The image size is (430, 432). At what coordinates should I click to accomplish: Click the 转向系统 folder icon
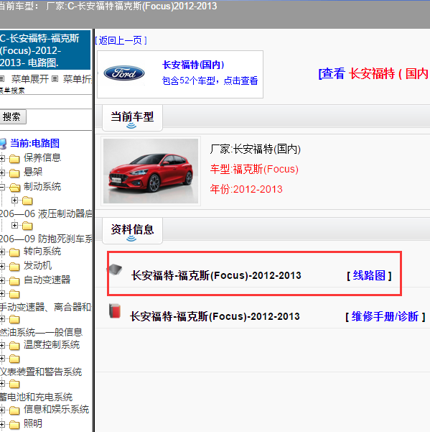point(14,252)
